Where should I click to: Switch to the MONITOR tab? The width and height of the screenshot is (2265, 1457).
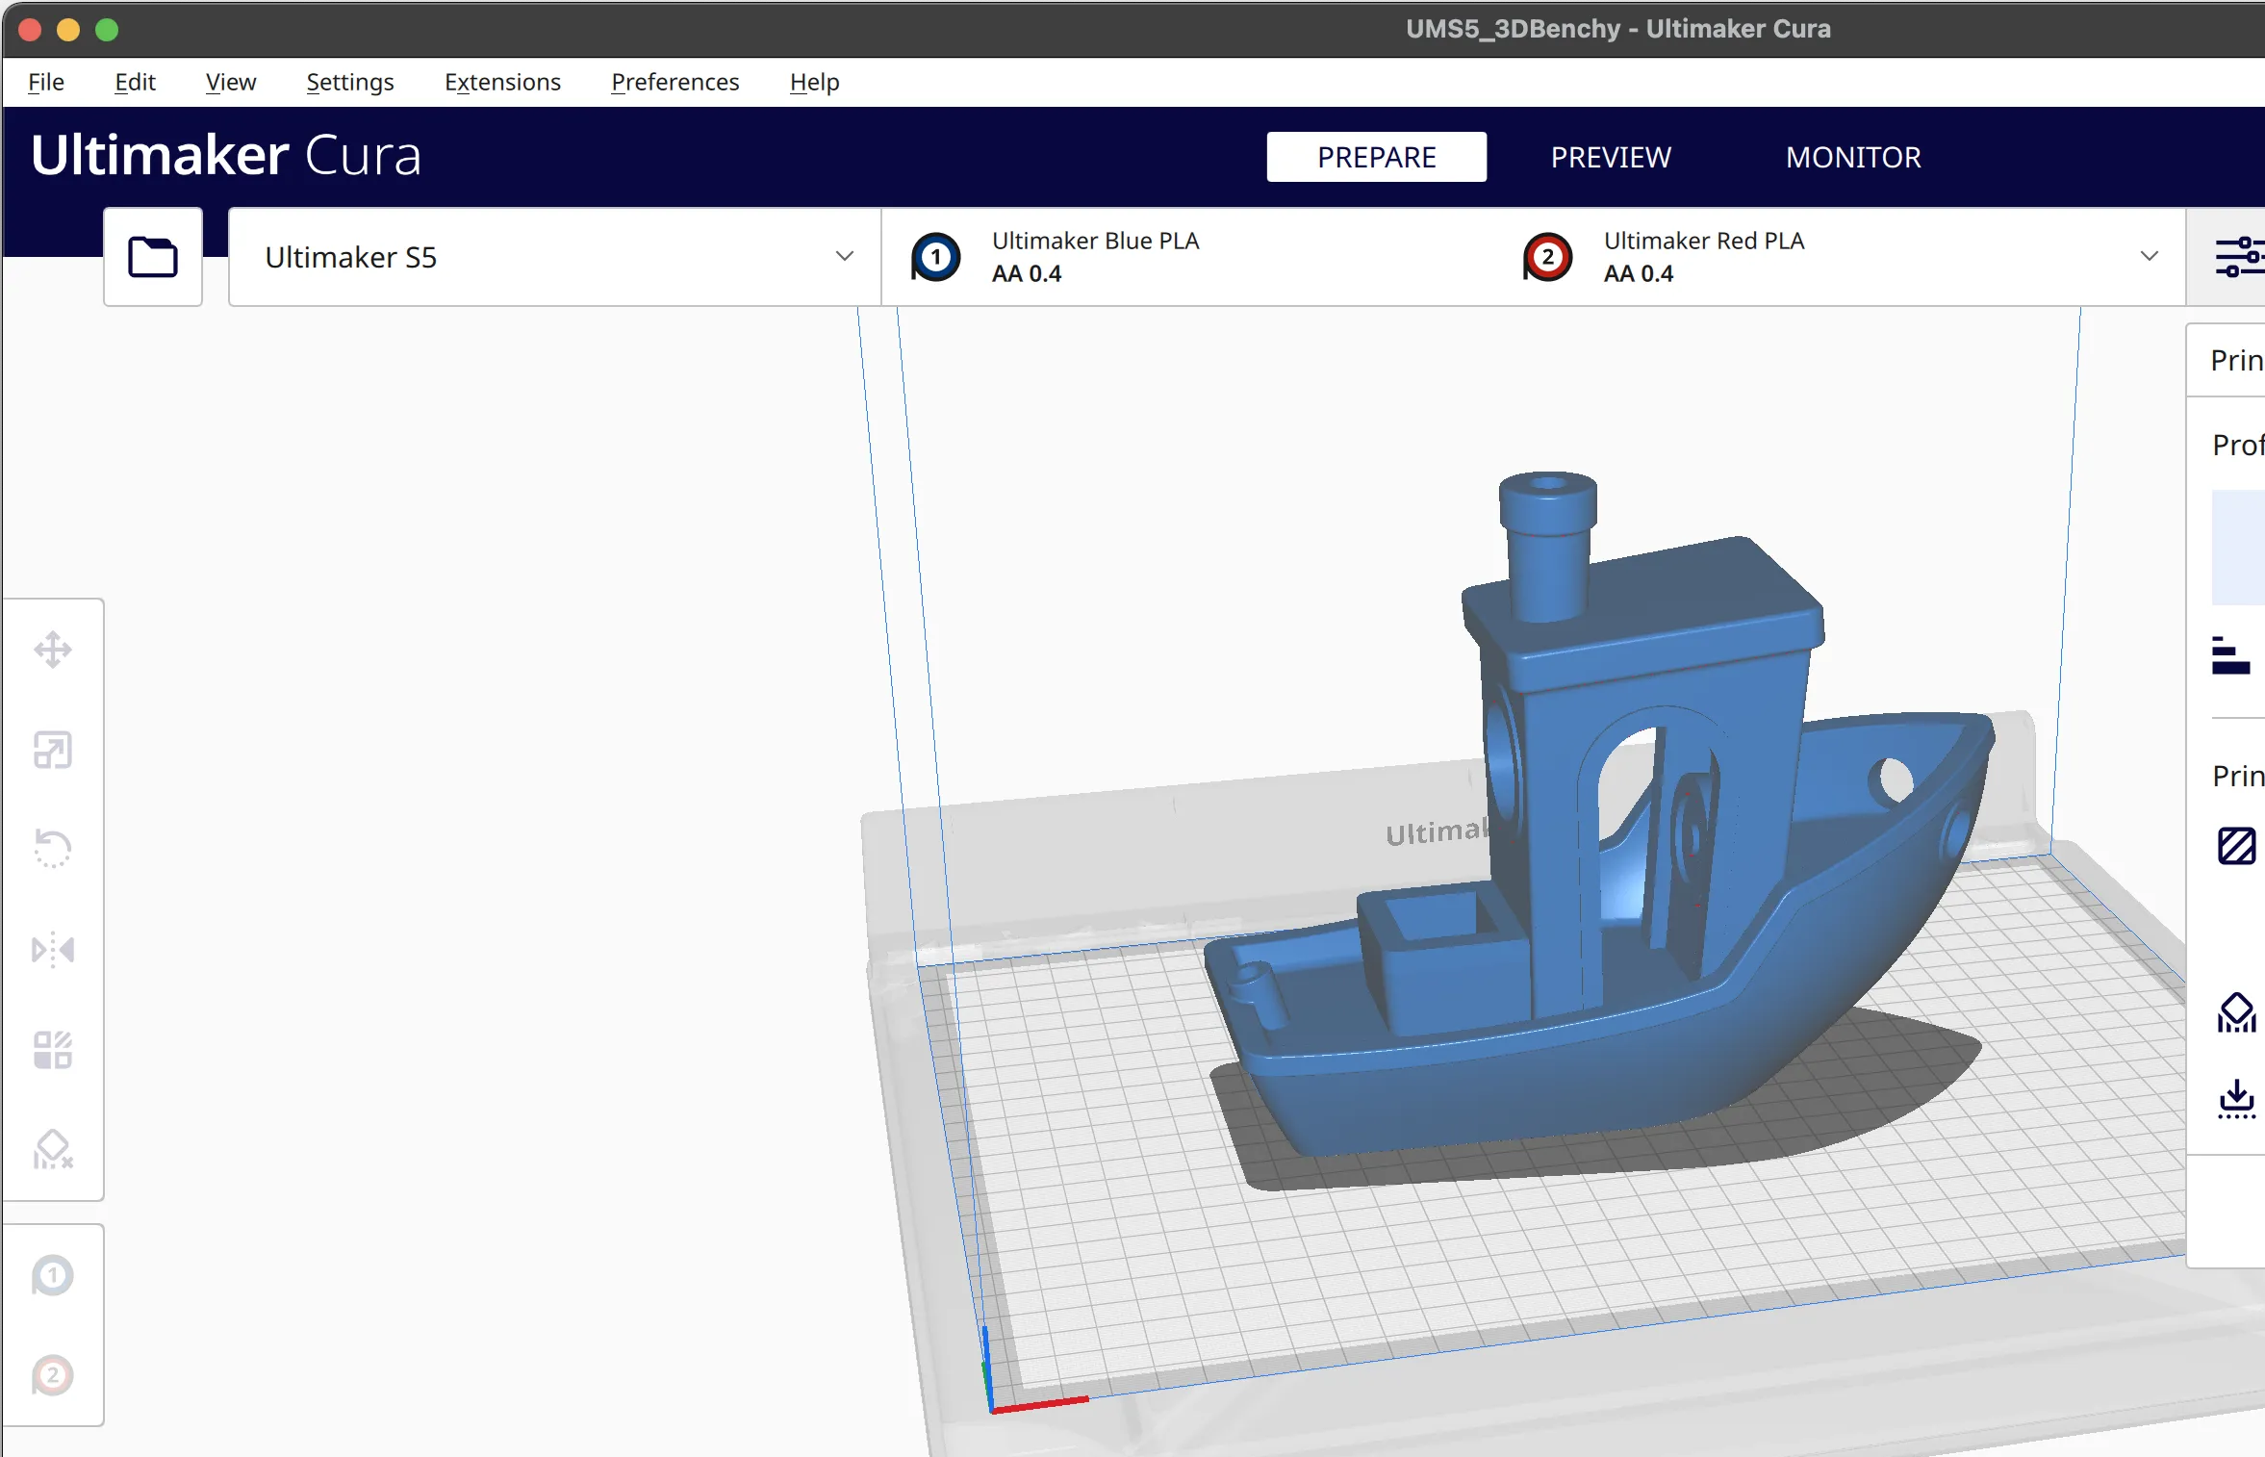coord(1852,156)
